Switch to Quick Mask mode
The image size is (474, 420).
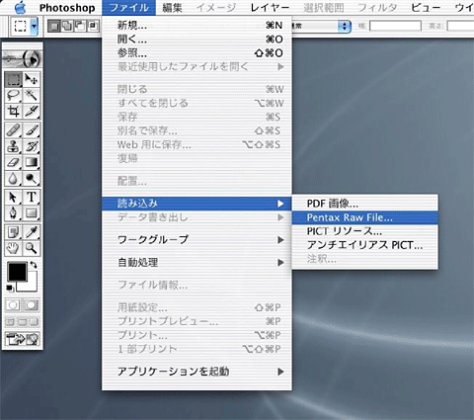click(31, 305)
